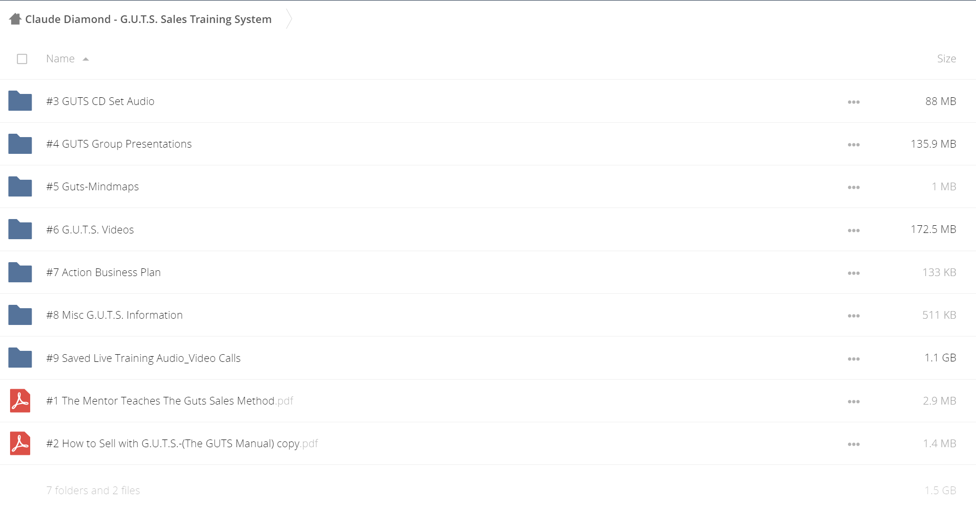Image resolution: width=976 pixels, height=521 pixels.
Task: Open ellipsis menu for #8 Misc G.U.T.S. Information
Action: (853, 316)
